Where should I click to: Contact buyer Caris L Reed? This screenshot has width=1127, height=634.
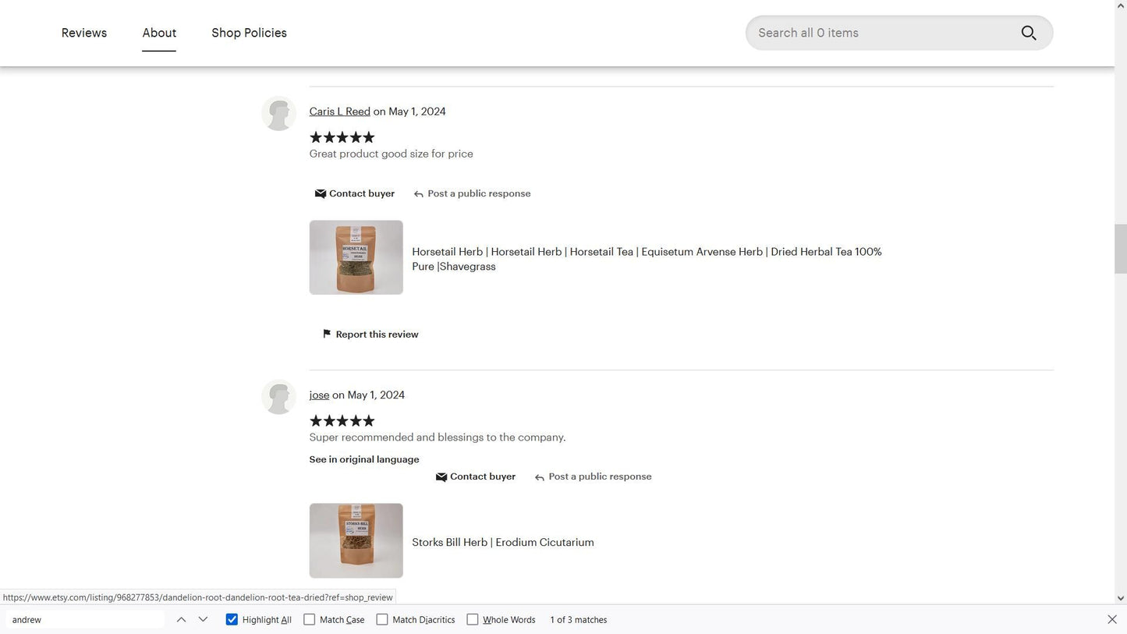coord(355,193)
